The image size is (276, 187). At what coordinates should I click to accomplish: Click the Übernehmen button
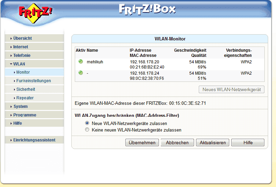click(142, 142)
